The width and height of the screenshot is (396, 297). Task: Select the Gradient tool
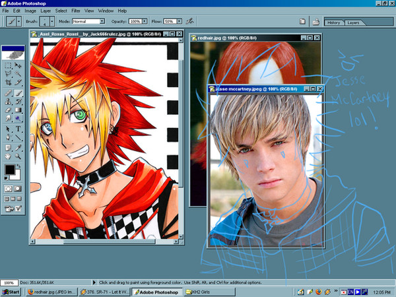[x=18, y=110]
